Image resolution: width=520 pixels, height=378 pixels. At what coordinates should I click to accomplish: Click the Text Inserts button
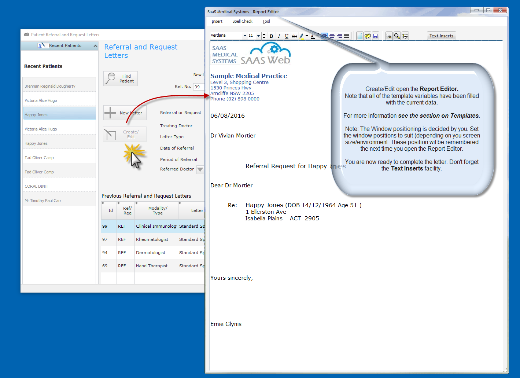(441, 36)
